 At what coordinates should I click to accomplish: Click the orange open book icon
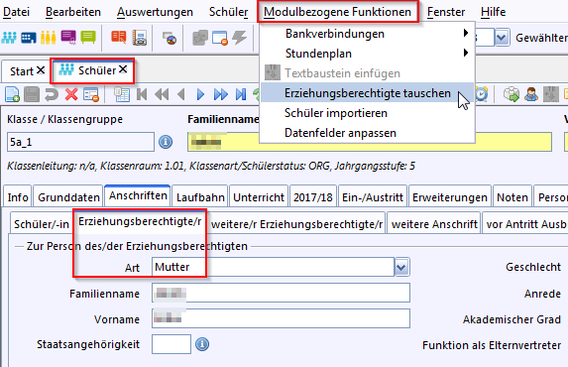pos(118,38)
